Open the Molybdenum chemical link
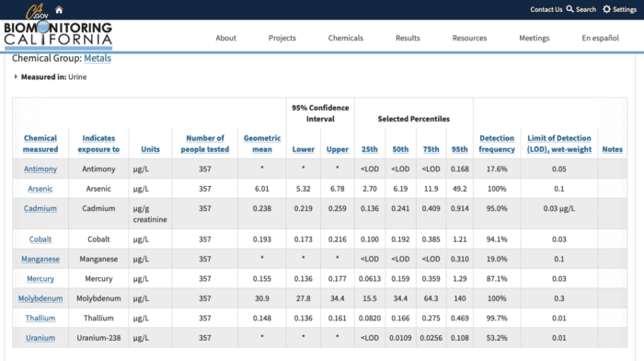The width and height of the screenshot is (644, 361). 40,298
